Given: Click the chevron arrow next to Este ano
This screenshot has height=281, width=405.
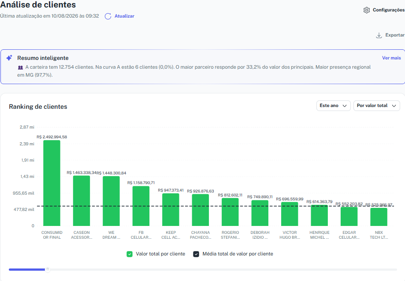Looking at the screenshot, I should [345, 106].
